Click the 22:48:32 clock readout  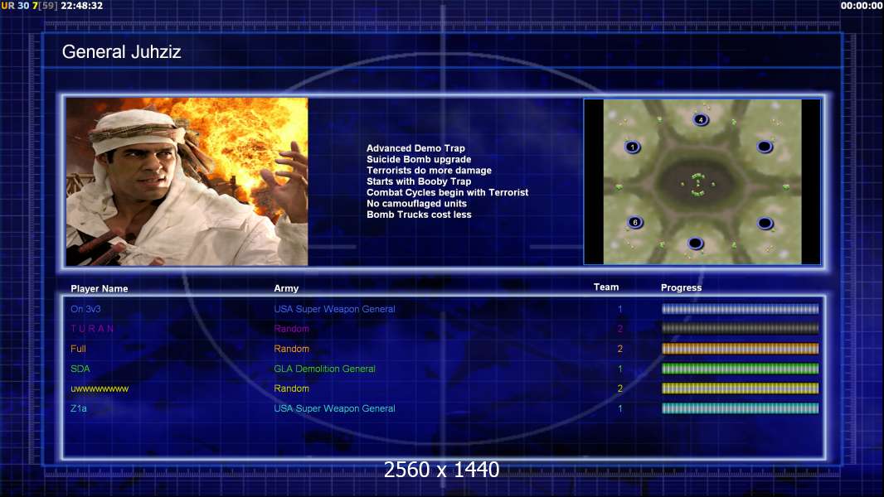coord(82,6)
